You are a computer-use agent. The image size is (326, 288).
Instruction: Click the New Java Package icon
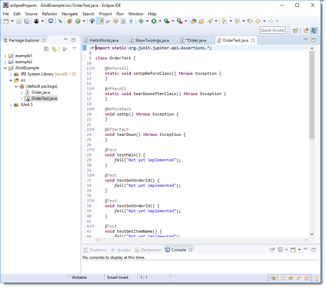[x=70, y=21]
